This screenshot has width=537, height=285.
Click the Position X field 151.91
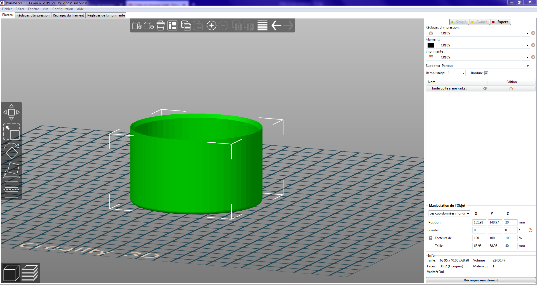coord(479,222)
